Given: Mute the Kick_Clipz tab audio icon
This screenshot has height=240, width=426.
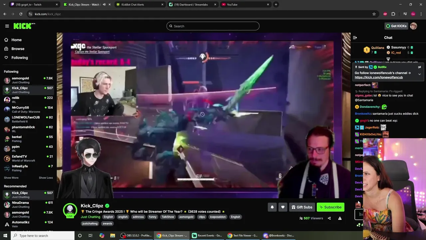Looking at the screenshot, I should [104, 5].
